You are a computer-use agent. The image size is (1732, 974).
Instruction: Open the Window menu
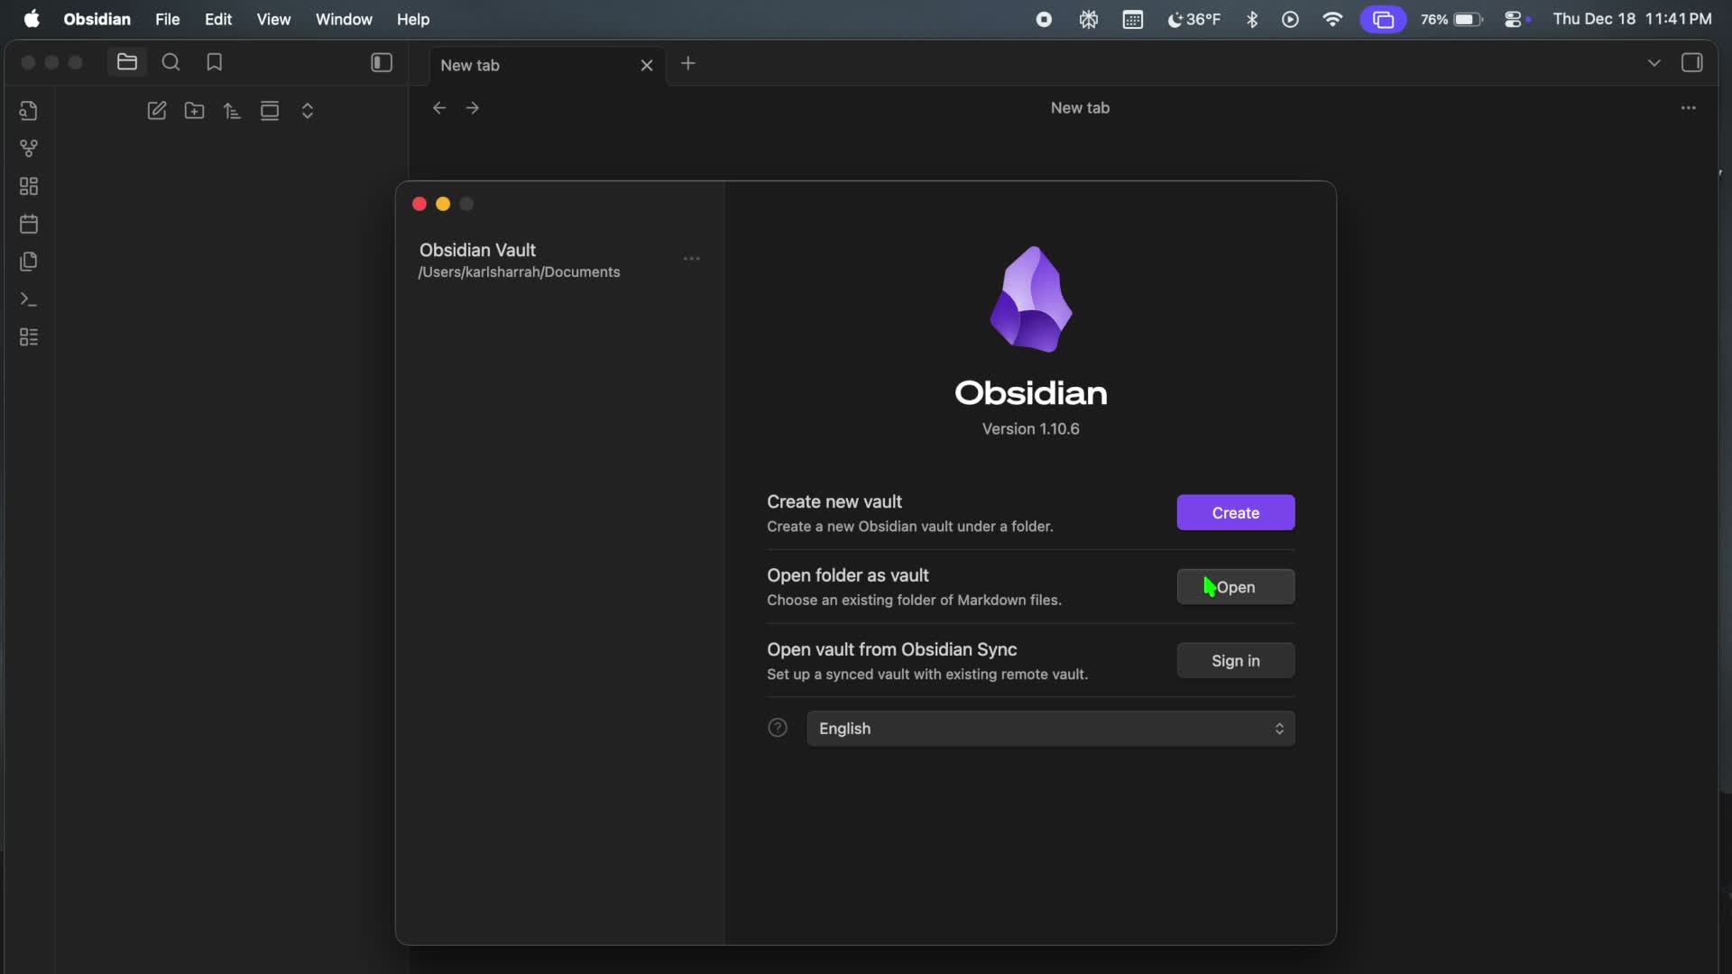pos(344,19)
